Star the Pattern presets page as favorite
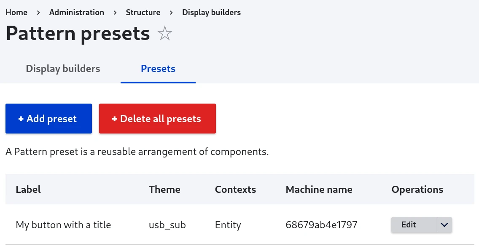The image size is (479, 251). coord(164,33)
